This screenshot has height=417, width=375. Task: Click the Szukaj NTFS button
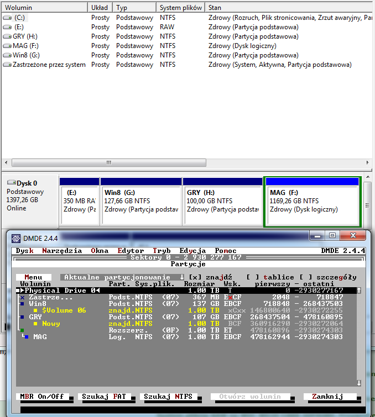point(169,397)
